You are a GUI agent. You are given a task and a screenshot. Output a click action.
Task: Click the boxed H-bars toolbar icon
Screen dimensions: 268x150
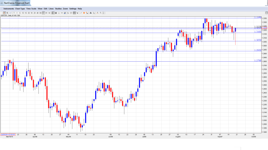pyautogui.click(x=74, y=13)
